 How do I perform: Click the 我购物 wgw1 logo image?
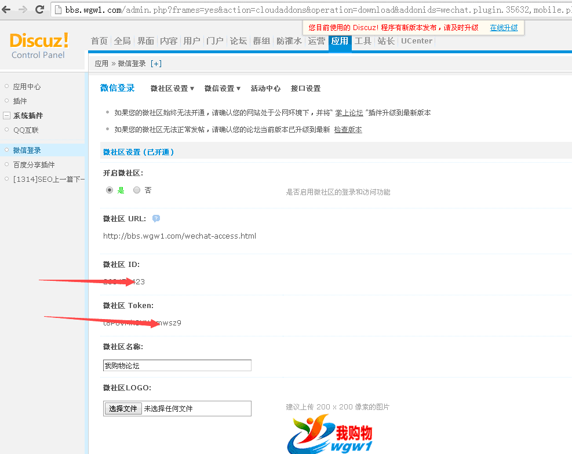click(330, 434)
